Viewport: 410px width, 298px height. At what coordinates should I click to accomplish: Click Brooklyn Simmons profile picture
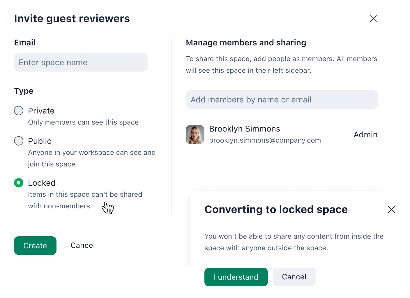[195, 134]
